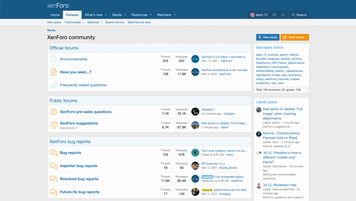Image resolution: width=356 pixels, height=201 pixels.
Task: Click btmgreg avatar in Future-fix row
Action: coord(195,192)
